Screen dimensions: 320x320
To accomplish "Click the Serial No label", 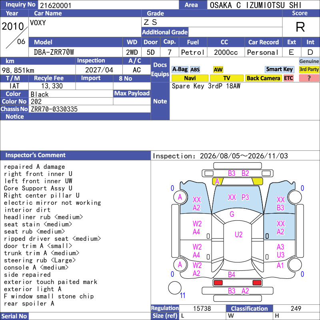I will pos(14,316).
